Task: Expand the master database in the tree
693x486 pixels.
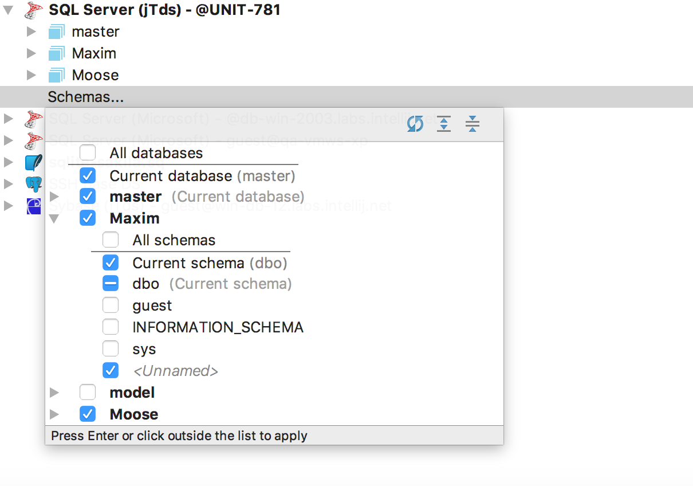Action: click(x=31, y=32)
